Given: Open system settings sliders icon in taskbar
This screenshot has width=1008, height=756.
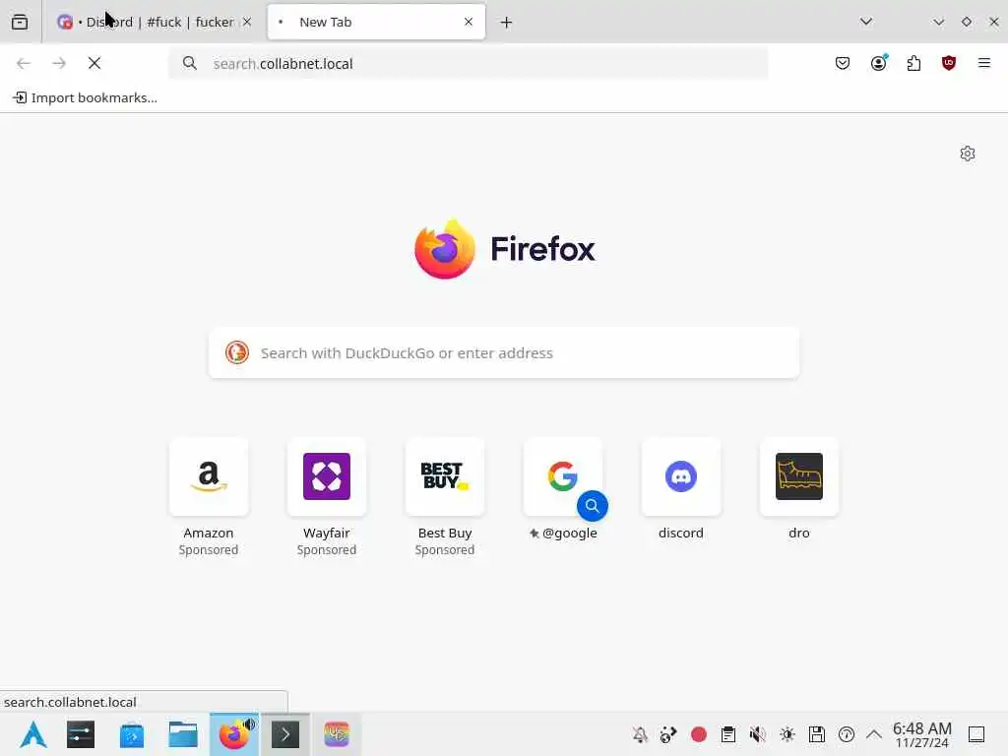Looking at the screenshot, I should pos(81,734).
